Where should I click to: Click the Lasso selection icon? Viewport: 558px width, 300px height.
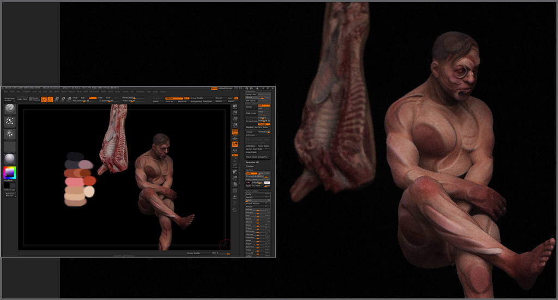click(235, 209)
